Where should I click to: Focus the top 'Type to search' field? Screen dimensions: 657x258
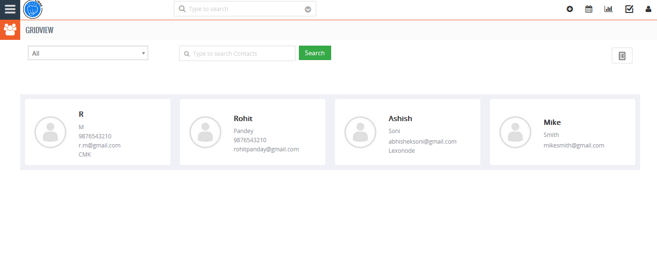click(245, 9)
